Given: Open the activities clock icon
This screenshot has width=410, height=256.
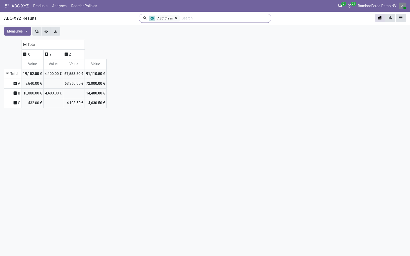Looking at the screenshot, I should pyautogui.click(x=350, y=6).
